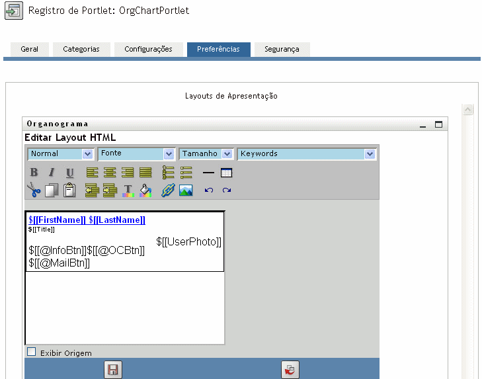Open the Keywords dropdown
Viewport: 482px width, 379px height.
[x=307, y=154]
